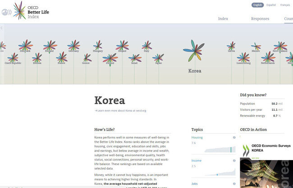Click 'Learn even more about Korea' link
The width and height of the screenshot is (293, 188).
121,110
